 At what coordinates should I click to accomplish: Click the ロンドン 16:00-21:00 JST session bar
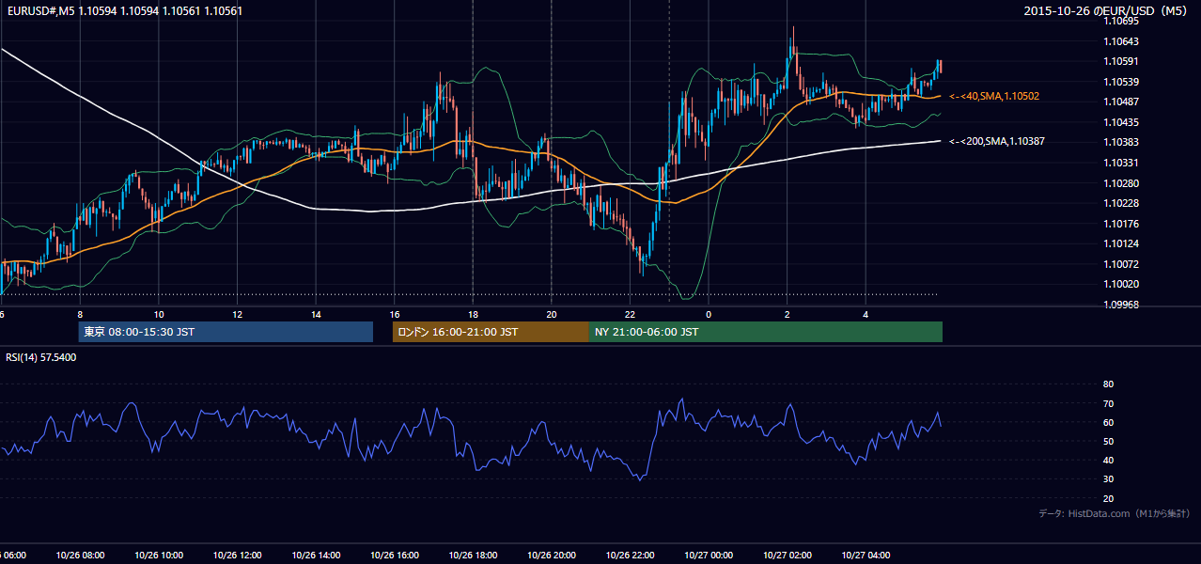[x=491, y=332]
